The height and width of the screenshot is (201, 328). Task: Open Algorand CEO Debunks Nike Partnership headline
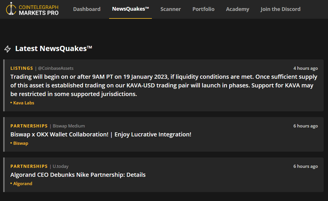click(78, 175)
